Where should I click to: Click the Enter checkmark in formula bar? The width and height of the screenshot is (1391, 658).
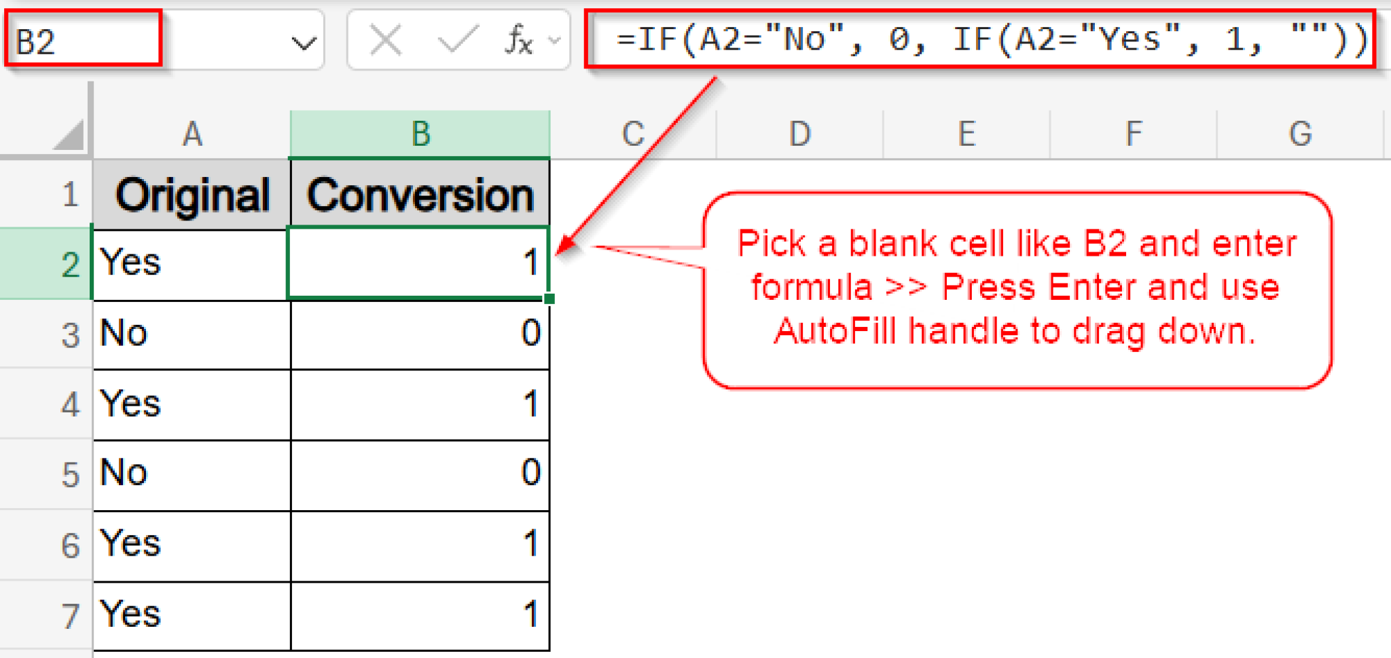[x=456, y=41]
